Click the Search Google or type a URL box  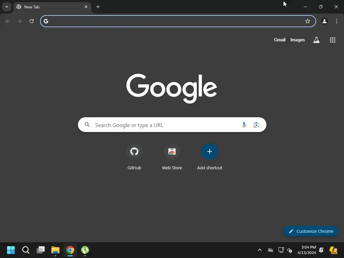coord(172,125)
